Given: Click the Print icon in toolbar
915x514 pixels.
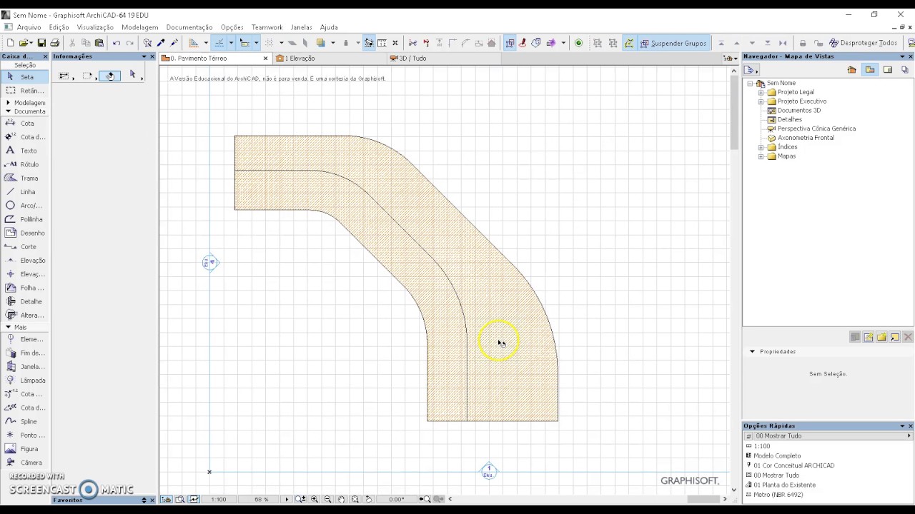Looking at the screenshot, I should pos(54,43).
